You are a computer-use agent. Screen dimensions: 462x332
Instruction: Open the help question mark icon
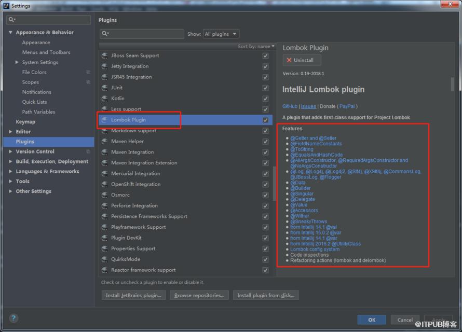[13, 318]
